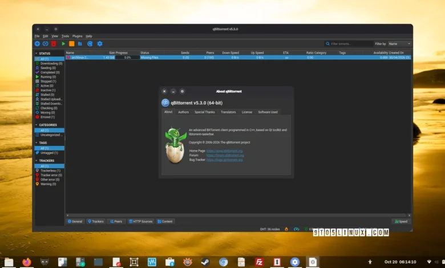Select Uncategorized under Categories
Screen dimensions: 445x268
pyautogui.click(x=49, y=135)
